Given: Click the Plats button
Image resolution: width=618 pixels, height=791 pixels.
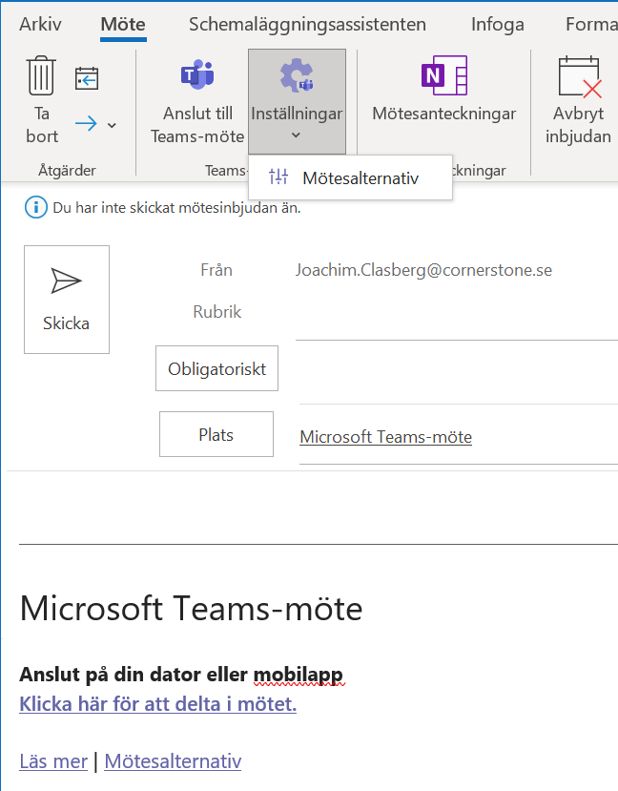Looking at the screenshot, I should (216, 434).
